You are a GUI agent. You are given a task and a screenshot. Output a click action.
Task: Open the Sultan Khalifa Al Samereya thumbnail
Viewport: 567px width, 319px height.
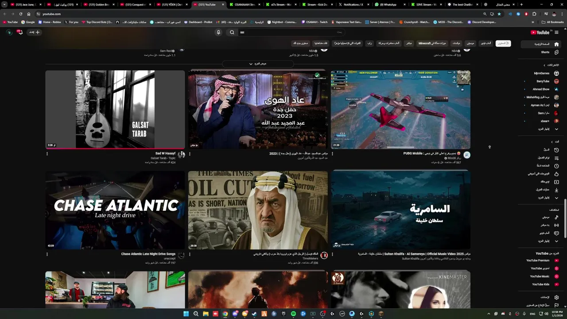coord(400,210)
